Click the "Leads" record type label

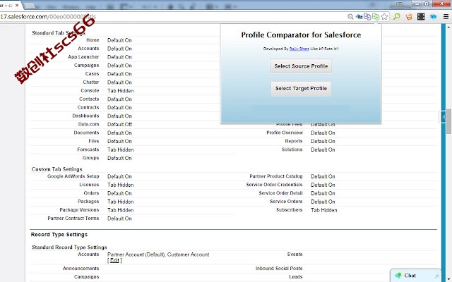point(296,276)
